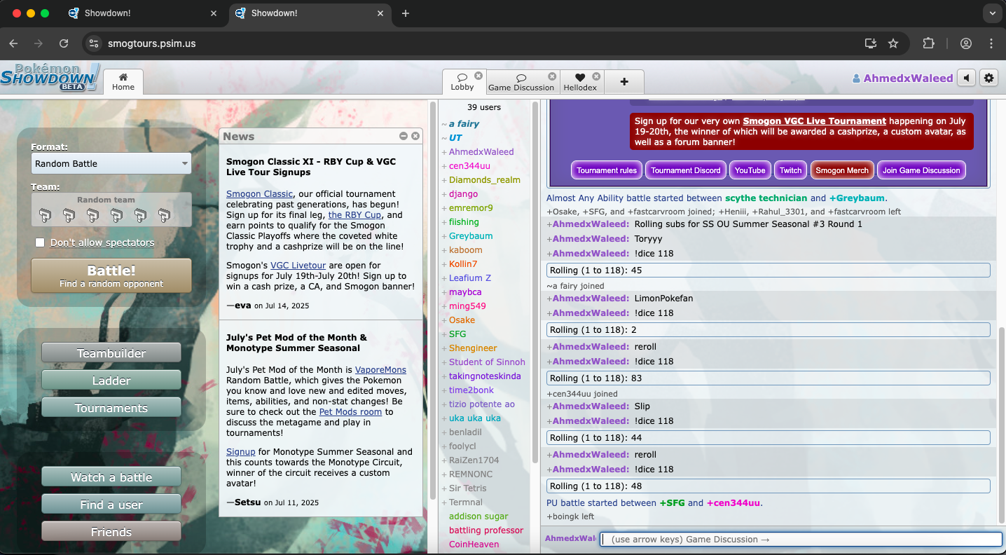1006x555 pixels.
Task: Open the Tournaments button
Action: click(x=111, y=408)
